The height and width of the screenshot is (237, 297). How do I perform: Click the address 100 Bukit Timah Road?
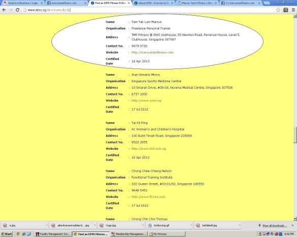coord(162,136)
